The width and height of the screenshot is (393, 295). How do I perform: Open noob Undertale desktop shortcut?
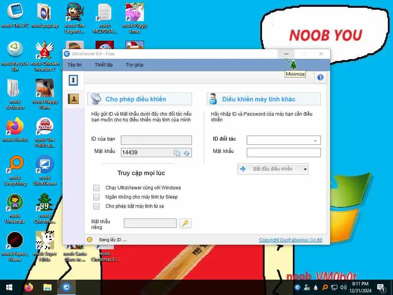[x=15, y=208]
